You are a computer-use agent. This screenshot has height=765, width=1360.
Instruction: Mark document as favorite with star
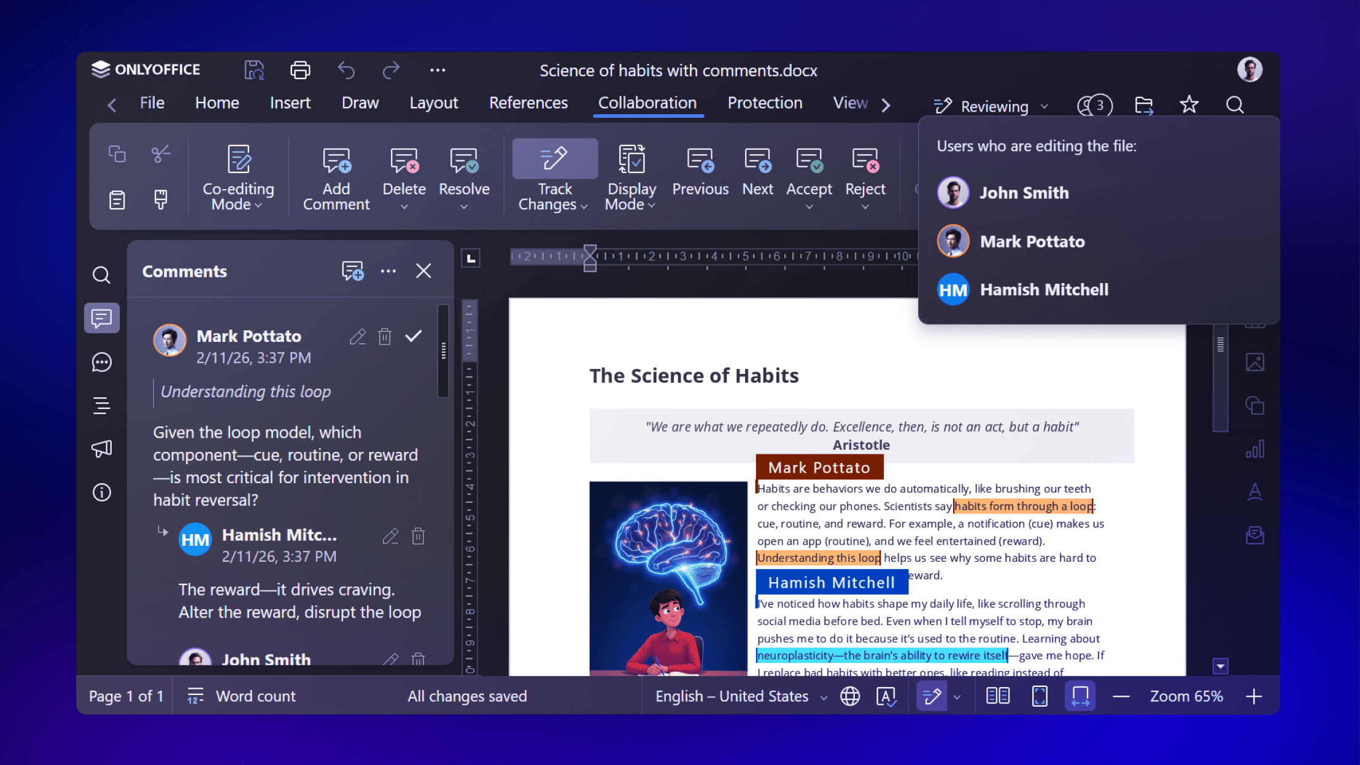[x=1189, y=105]
